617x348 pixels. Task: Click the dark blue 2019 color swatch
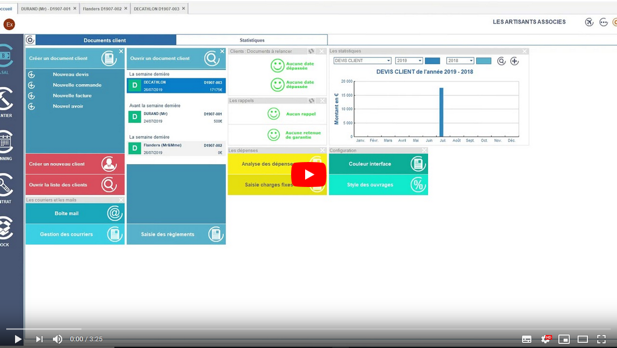pyautogui.click(x=432, y=61)
